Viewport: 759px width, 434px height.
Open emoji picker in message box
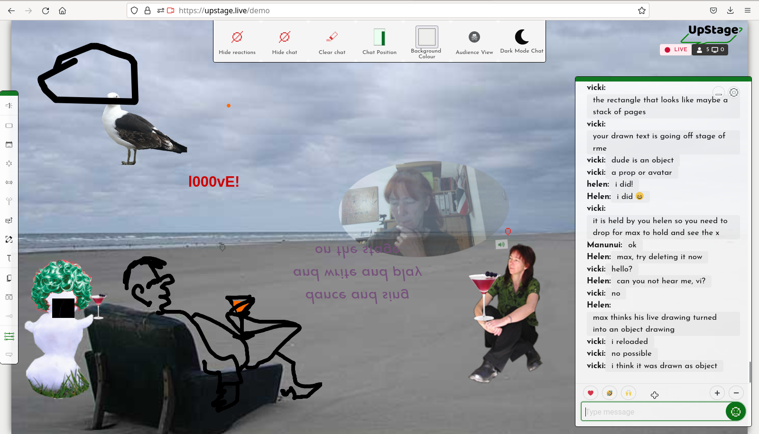pos(735,412)
